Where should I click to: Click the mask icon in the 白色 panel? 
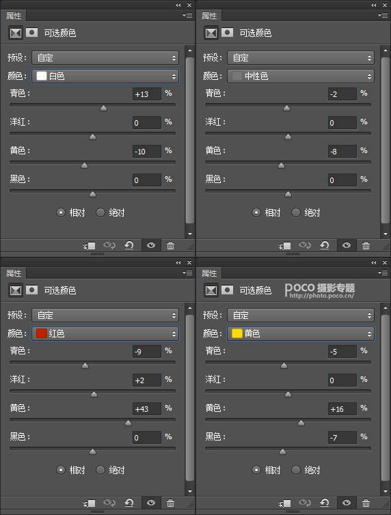click(x=31, y=33)
